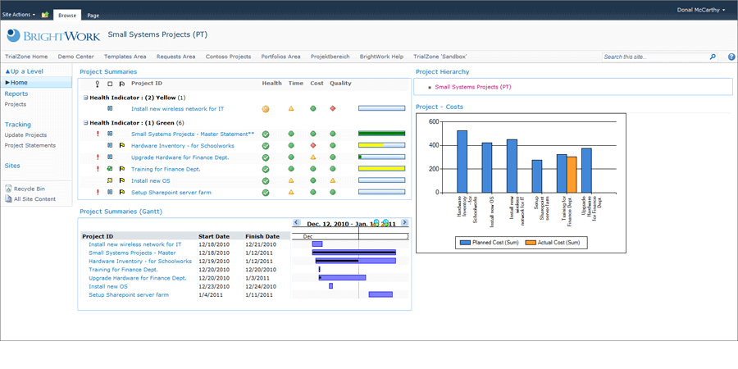Open Training for Finance Dept. in summaries

coord(166,169)
